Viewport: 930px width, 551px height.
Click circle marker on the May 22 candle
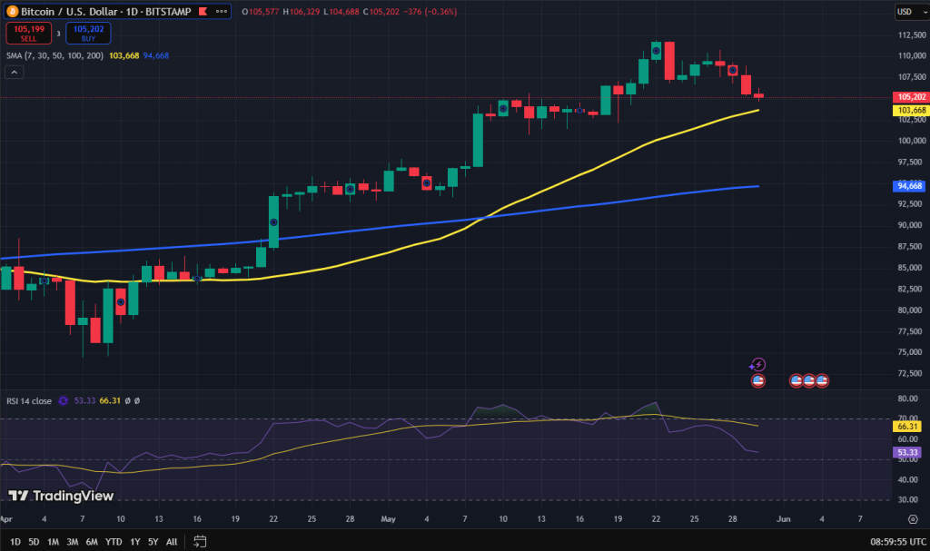656,51
